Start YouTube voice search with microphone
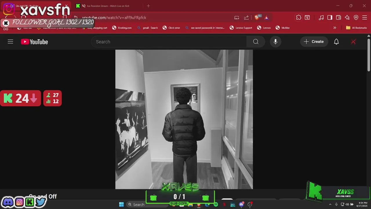371x209 pixels. (276, 42)
